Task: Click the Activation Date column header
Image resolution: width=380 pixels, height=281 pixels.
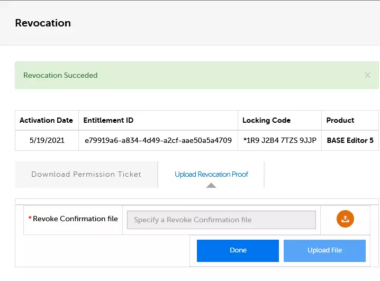Action: [46, 120]
